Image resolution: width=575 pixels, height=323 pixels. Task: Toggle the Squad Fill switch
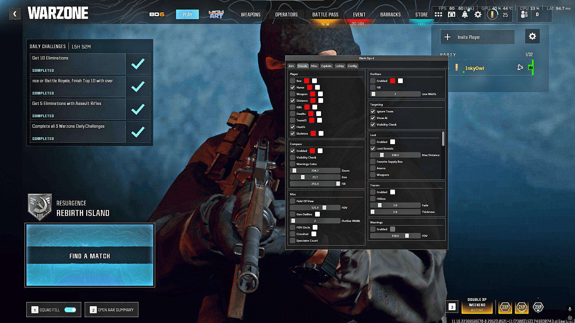pos(70,310)
